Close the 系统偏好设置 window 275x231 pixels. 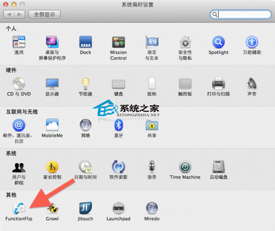[x=6, y=5]
